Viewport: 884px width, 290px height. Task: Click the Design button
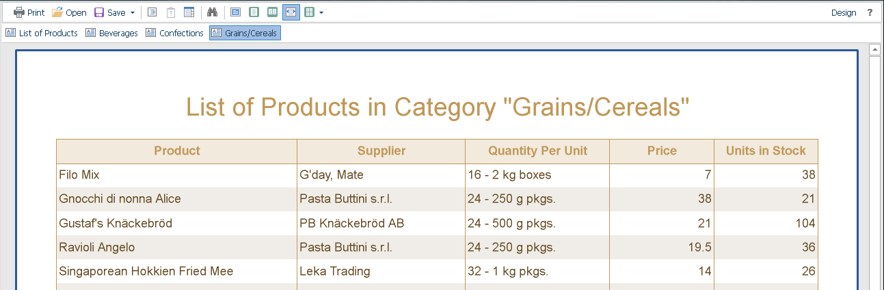coord(844,12)
